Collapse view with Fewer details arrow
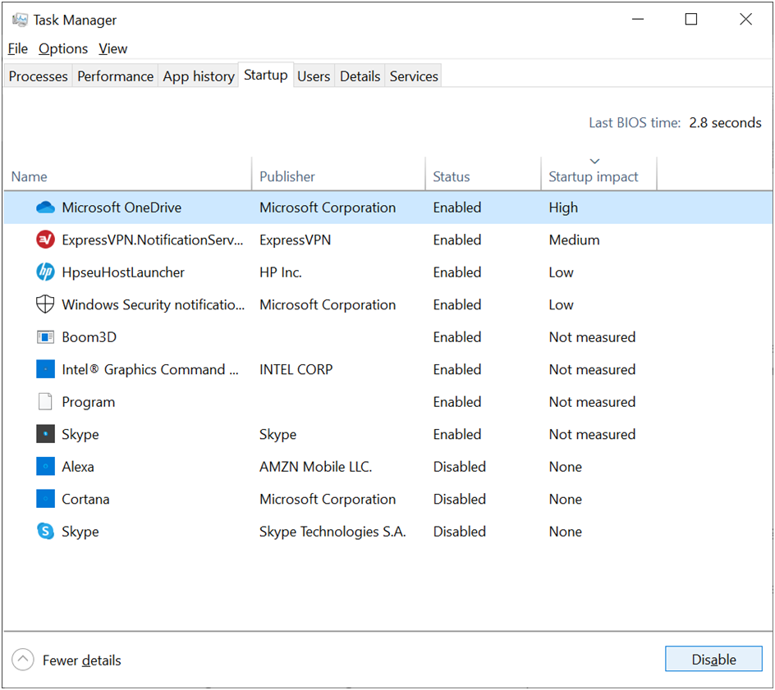Screen dimensions: 775x690 [x=23, y=660]
